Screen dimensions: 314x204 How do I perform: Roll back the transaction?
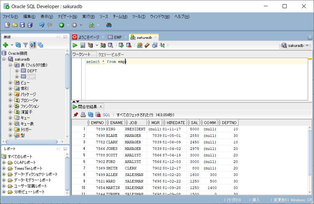[129, 45]
